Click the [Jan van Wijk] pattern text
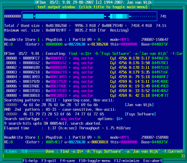187x163 pixels. 139,105
